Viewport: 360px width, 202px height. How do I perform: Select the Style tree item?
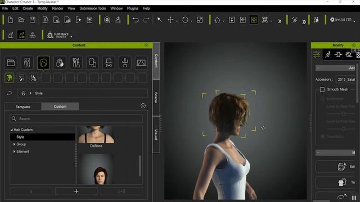tap(43, 137)
